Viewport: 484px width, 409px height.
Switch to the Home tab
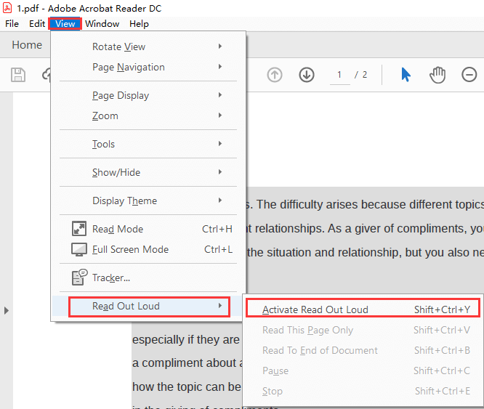[x=27, y=45]
